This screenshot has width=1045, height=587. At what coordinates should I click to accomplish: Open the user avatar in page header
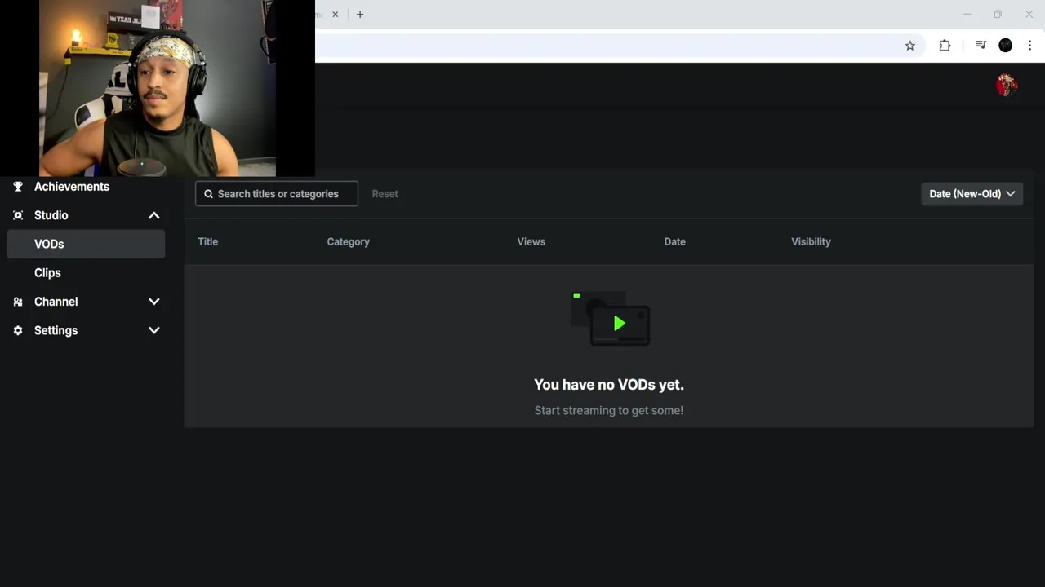pos(1007,85)
